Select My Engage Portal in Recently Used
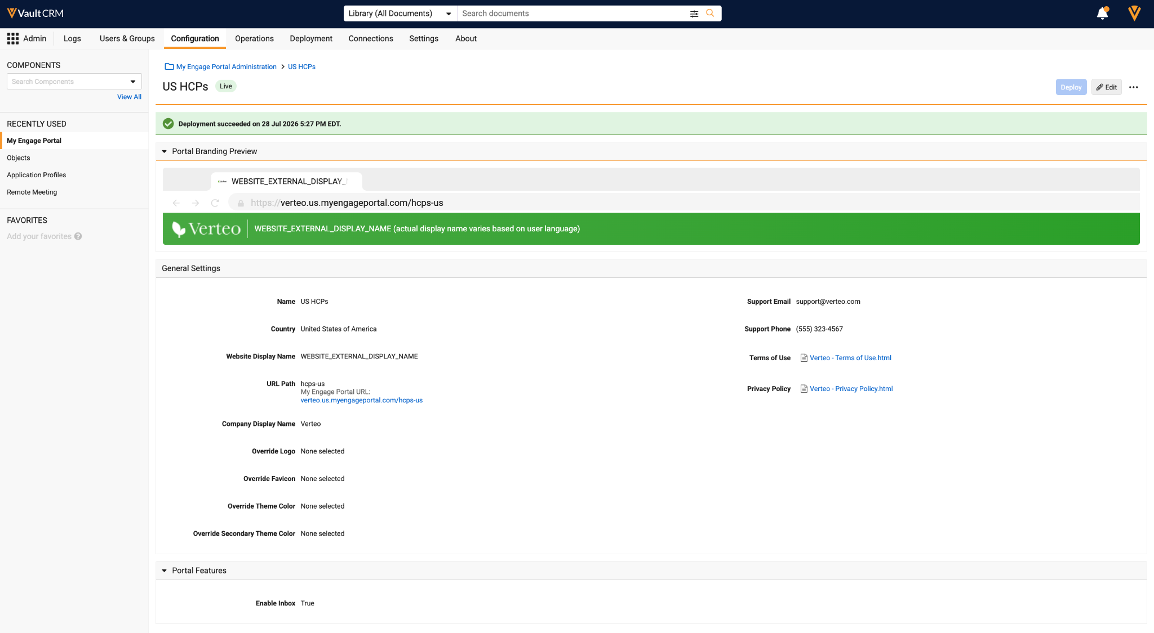Viewport: 1154px width, 633px height. click(74, 141)
